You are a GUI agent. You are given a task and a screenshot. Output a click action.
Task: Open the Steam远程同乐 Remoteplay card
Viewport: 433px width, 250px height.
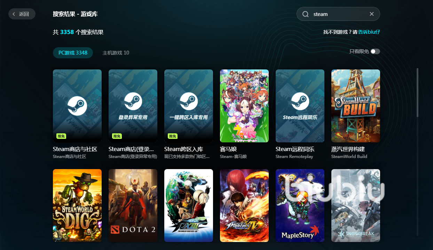(x=300, y=106)
